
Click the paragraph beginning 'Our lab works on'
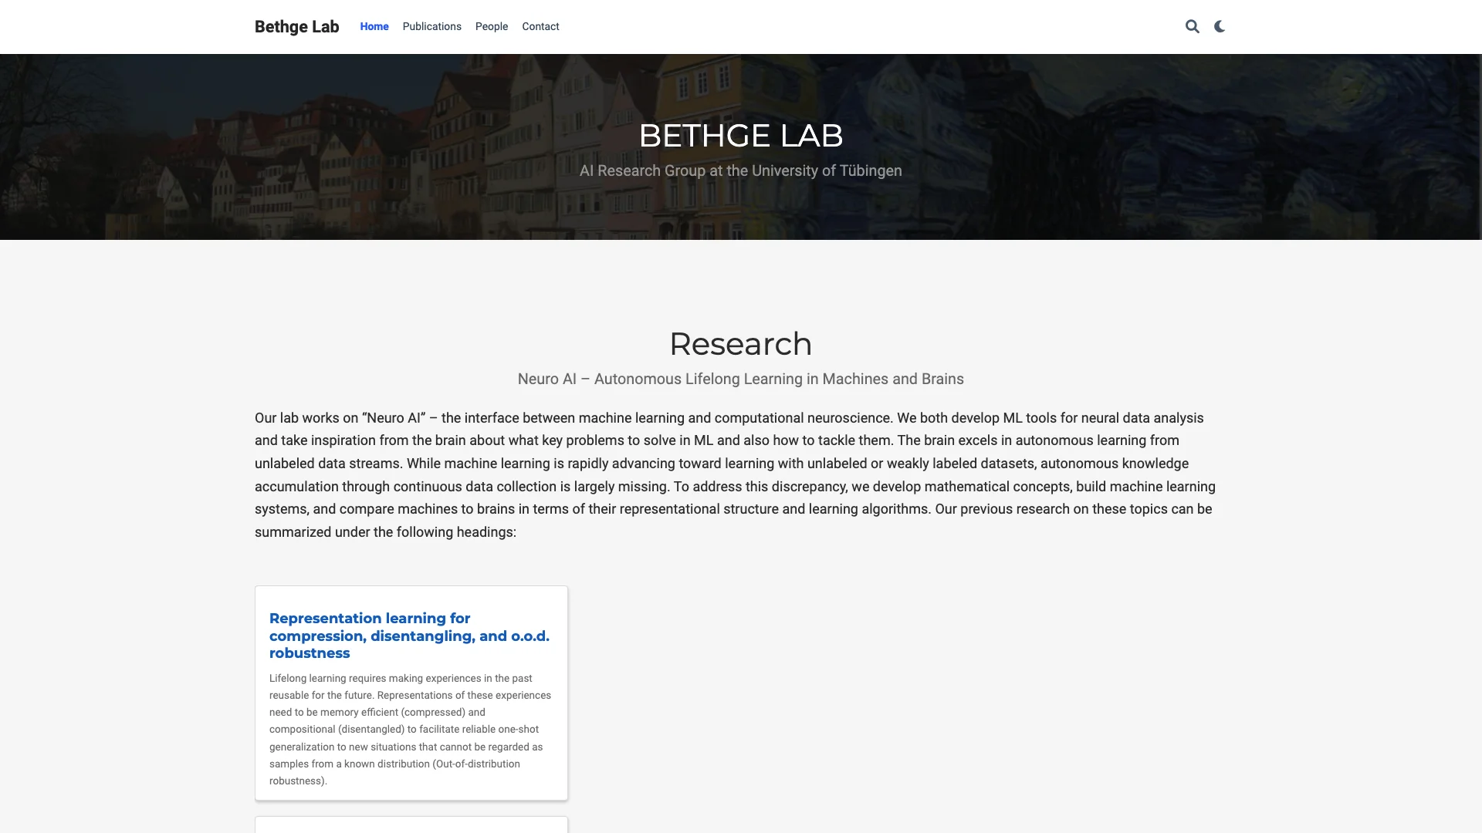736,475
